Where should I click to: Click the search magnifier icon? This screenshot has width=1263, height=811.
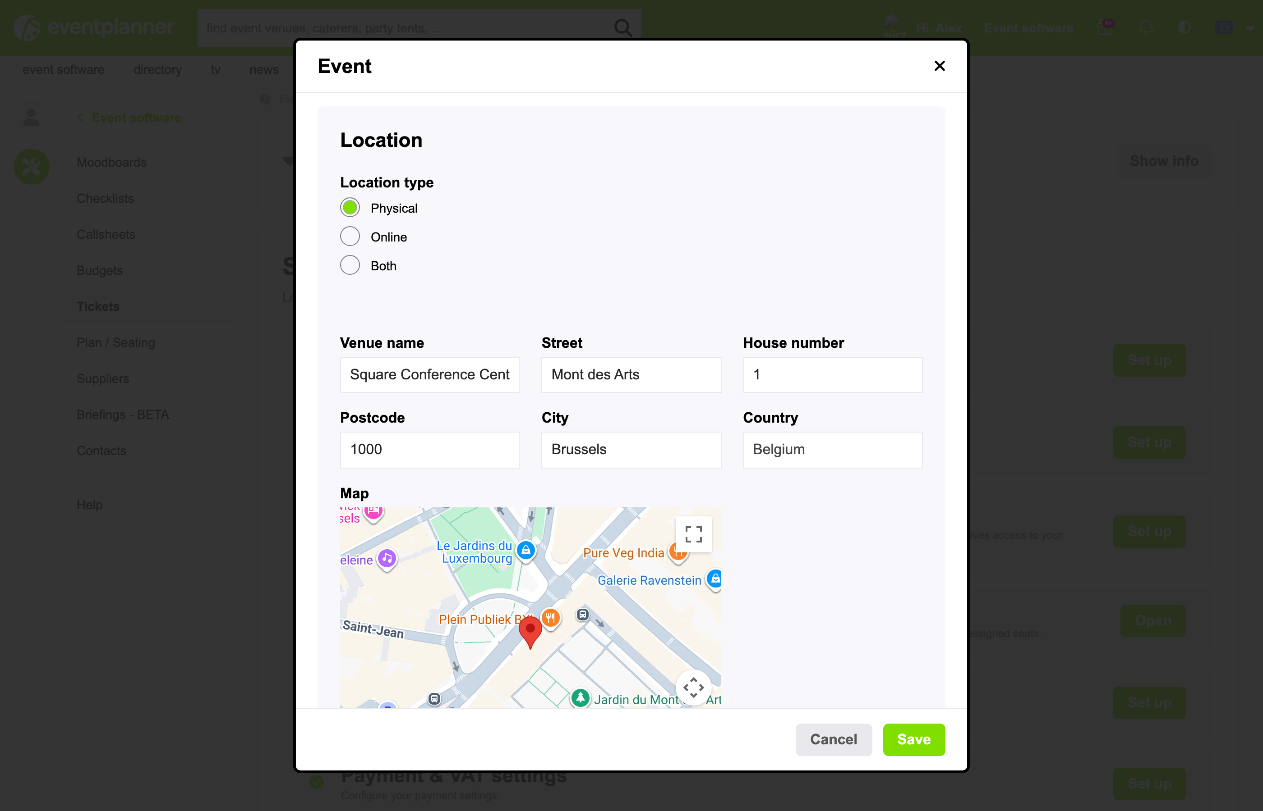(622, 27)
